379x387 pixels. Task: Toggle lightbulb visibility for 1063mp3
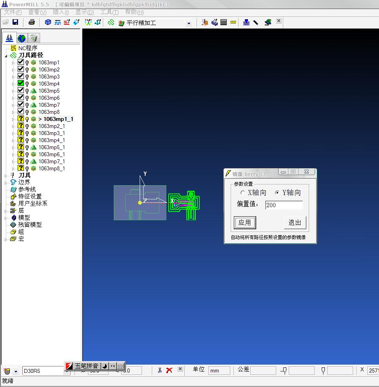[x=27, y=77]
